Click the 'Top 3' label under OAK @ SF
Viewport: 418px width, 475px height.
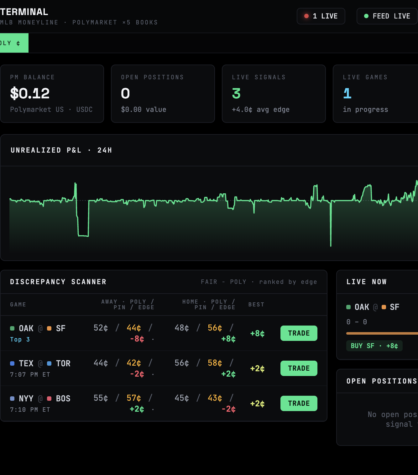pyautogui.click(x=20, y=339)
